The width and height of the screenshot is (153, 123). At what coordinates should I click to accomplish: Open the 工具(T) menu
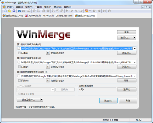point(38,7)
